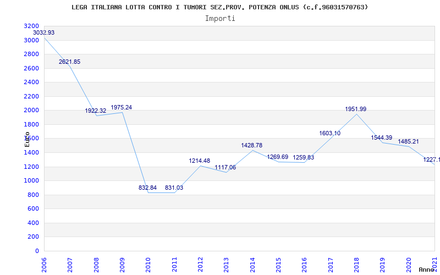Click the 2400 y-axis value

click(31, 82)
